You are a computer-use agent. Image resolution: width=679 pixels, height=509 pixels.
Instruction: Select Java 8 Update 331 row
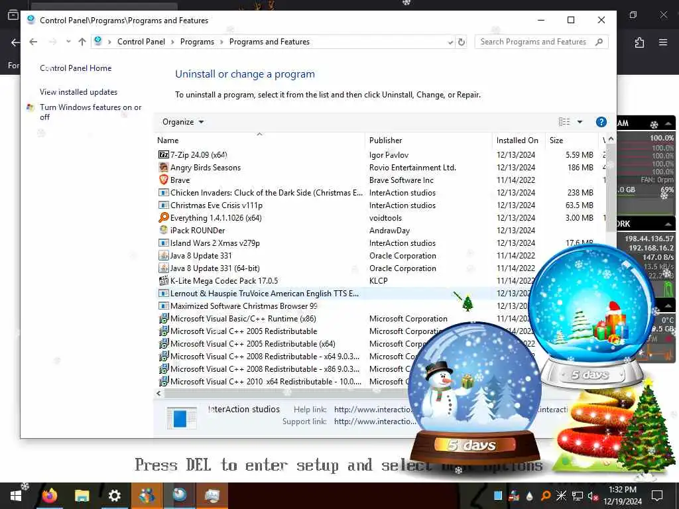tap(201, 255)
